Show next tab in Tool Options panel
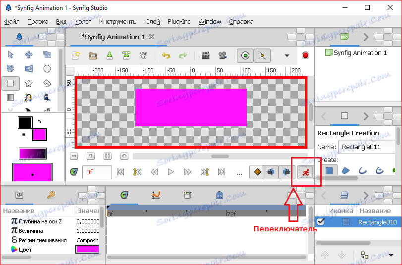 click(366, 116)
